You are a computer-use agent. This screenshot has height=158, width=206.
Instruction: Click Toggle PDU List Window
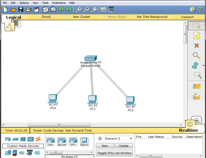[x=114, y=153]
